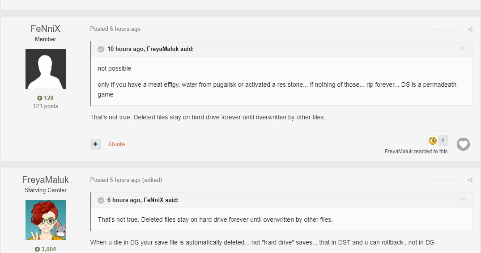Open Report post on FreyaMaluk's post

tap(446, 181)
